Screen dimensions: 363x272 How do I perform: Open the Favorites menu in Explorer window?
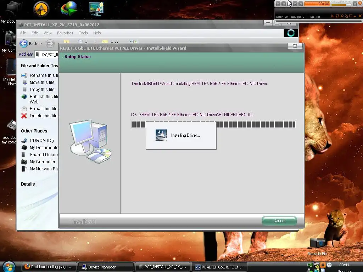coord(65,33)
